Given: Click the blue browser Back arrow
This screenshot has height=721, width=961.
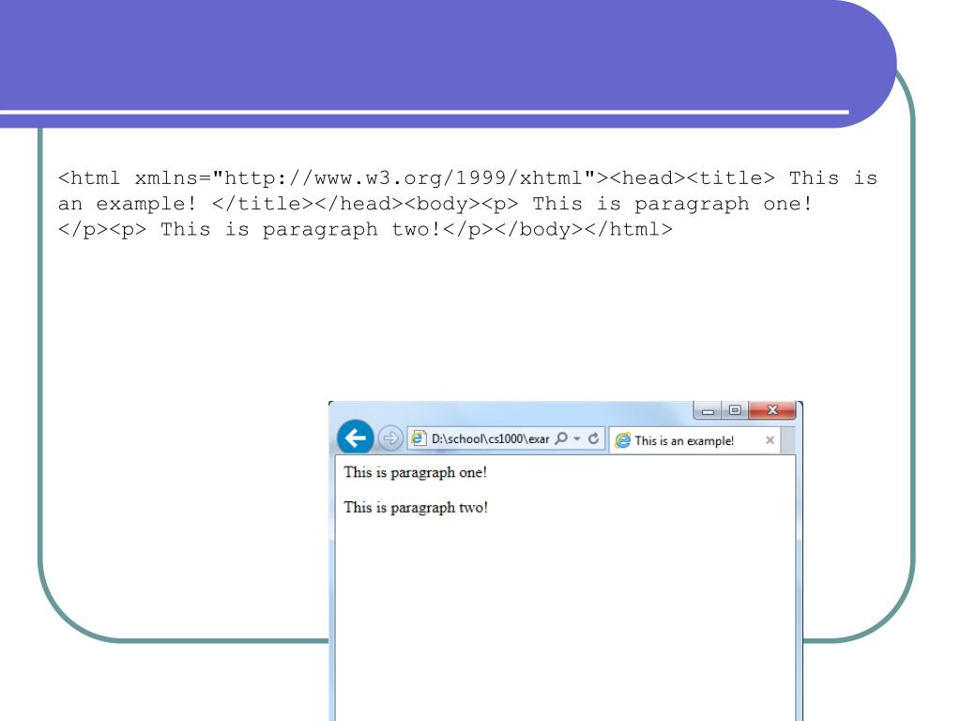Looking at the screenshot, I should (355, 437).
